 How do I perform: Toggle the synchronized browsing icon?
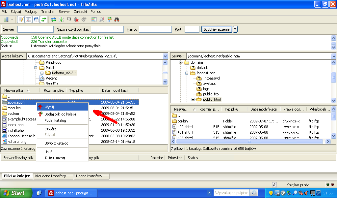(x=109, y=19)
